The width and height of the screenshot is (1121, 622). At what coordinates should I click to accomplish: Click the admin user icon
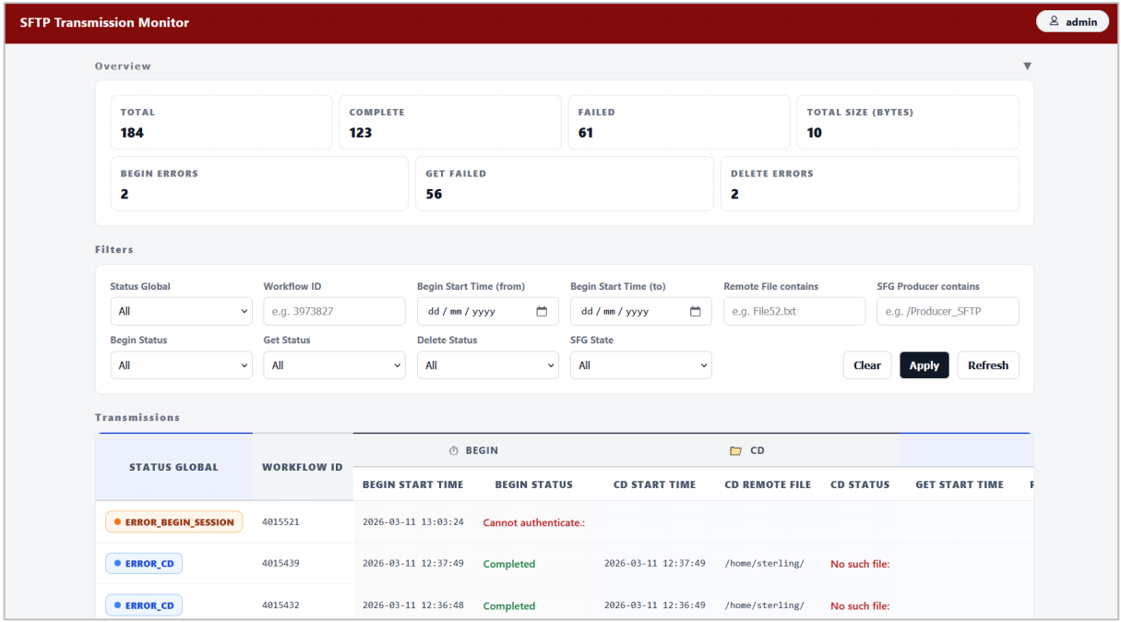coord(1055,22)
